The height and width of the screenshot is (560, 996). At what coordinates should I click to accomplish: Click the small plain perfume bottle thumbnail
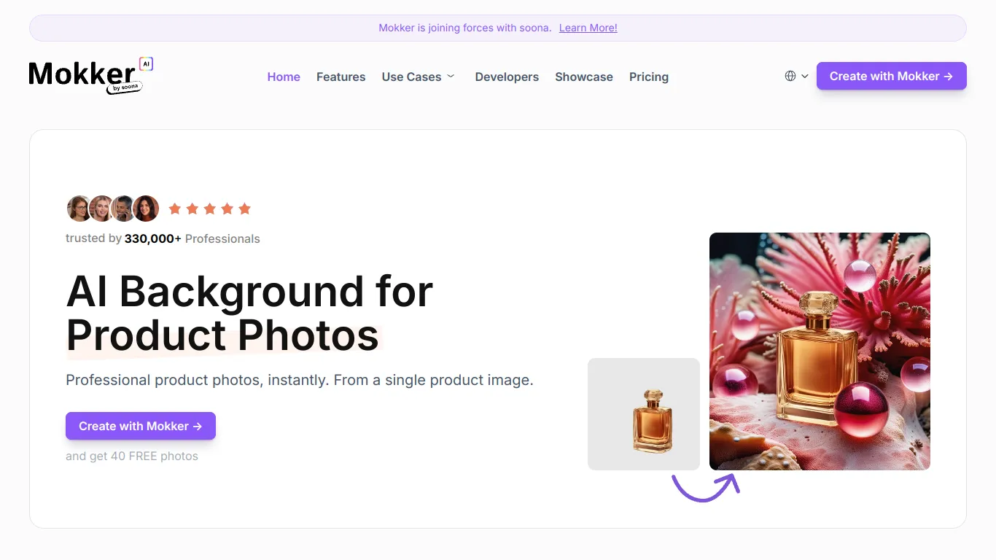tap(644, 414)
